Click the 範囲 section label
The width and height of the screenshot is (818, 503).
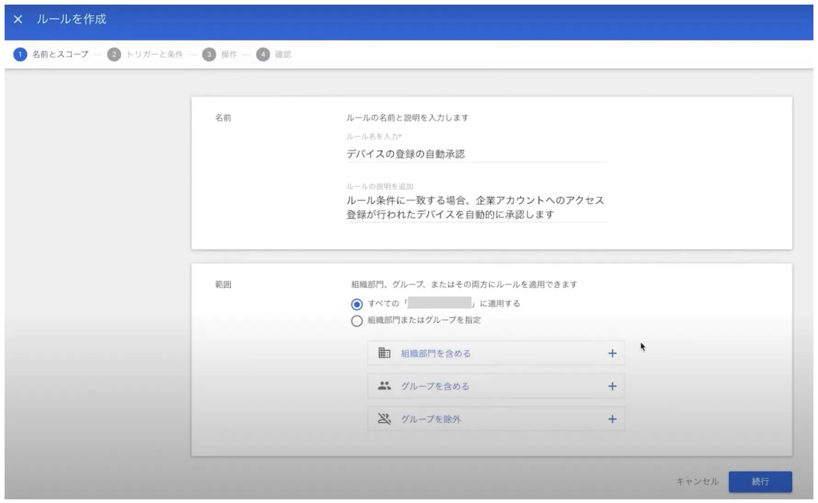pyautogui.click(x=223, y=285)
